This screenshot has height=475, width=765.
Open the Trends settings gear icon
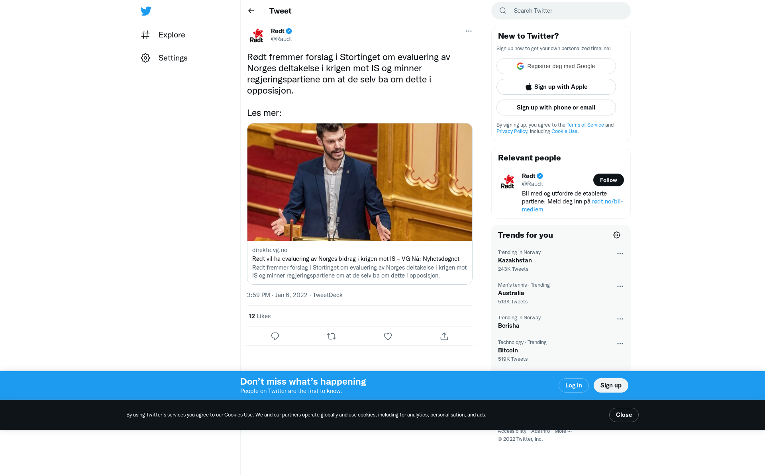pos(617,235)
